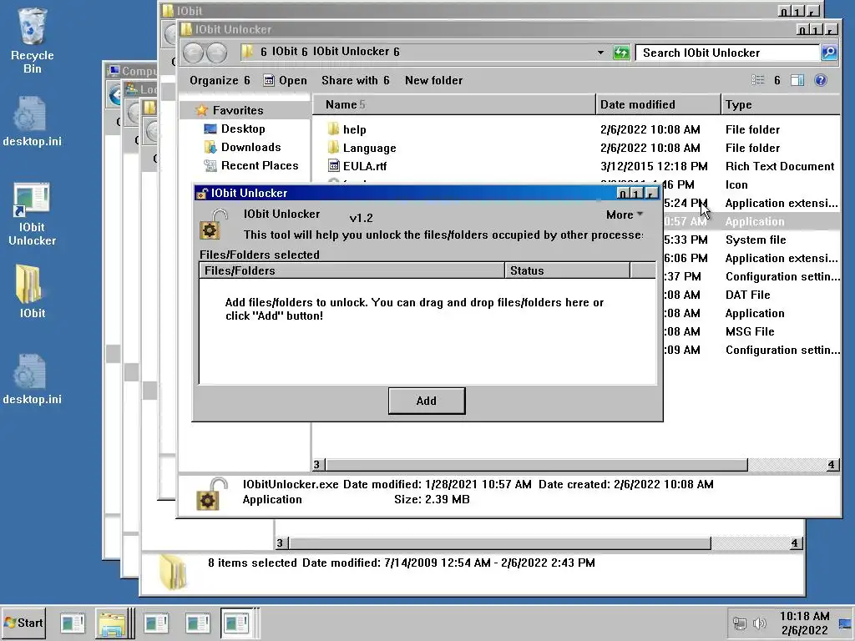
Task: Click left scroll arrow of IObit Unlocker explorer
Action: pos(317,464)
